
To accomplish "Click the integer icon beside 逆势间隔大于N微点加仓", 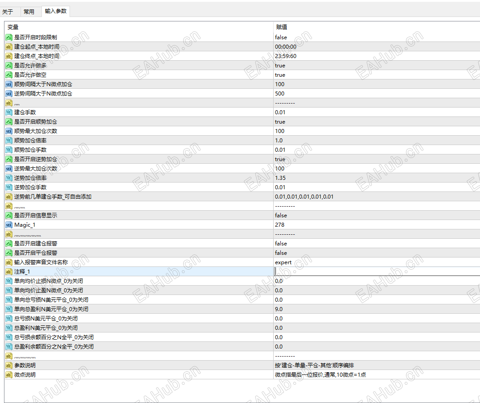I will (9, 93).
